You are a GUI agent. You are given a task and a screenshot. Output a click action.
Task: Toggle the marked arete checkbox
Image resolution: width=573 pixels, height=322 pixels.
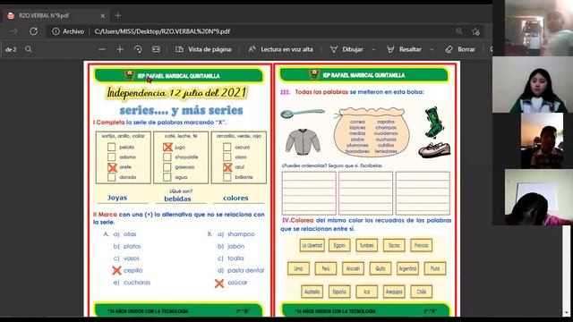(x=112, y=167)
